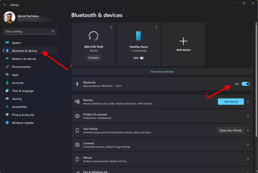This screenshot has height=173, width=258.
Task: Open Windows Update in sidebar
Action: [22, 123]
